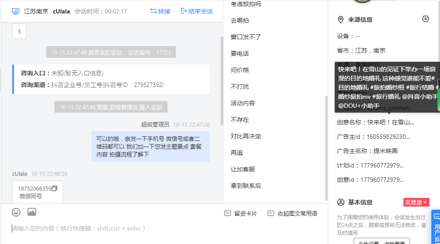
Task: Click the 广告主名称 value 提米映画
Action: click(385, 151)
